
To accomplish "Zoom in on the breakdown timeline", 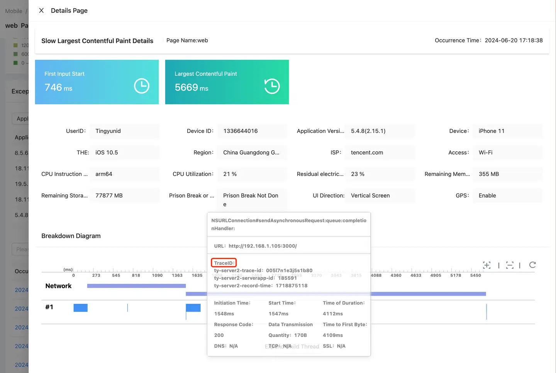I will [x=486, y=265].
